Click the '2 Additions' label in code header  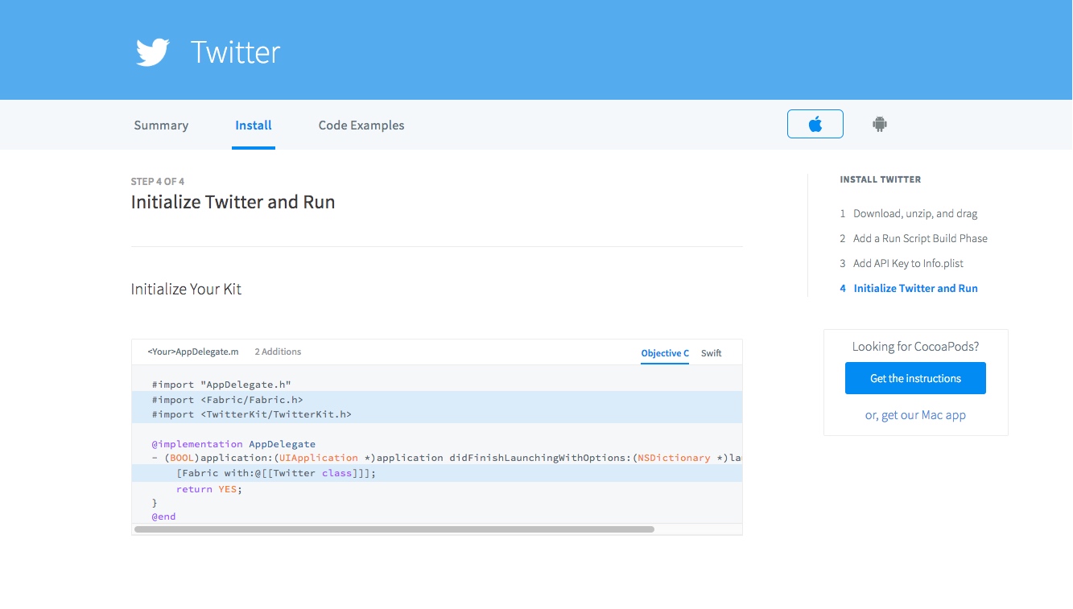point(278,352)
